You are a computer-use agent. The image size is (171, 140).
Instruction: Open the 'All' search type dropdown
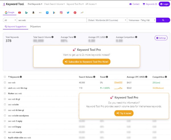10,20
